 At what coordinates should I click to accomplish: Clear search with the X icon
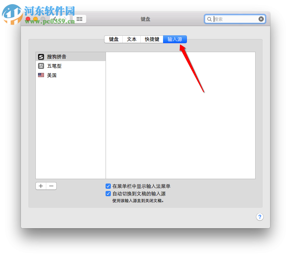261,19
